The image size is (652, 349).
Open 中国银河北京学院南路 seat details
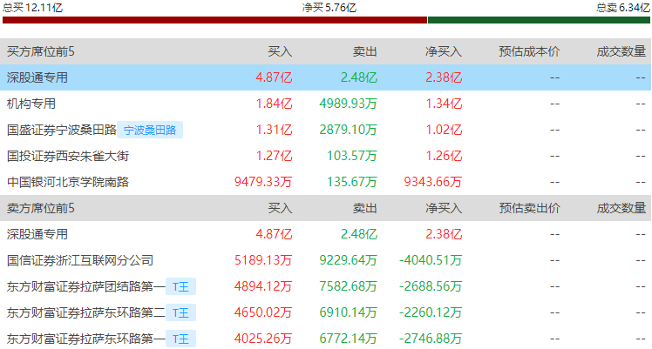coord(67,183)
